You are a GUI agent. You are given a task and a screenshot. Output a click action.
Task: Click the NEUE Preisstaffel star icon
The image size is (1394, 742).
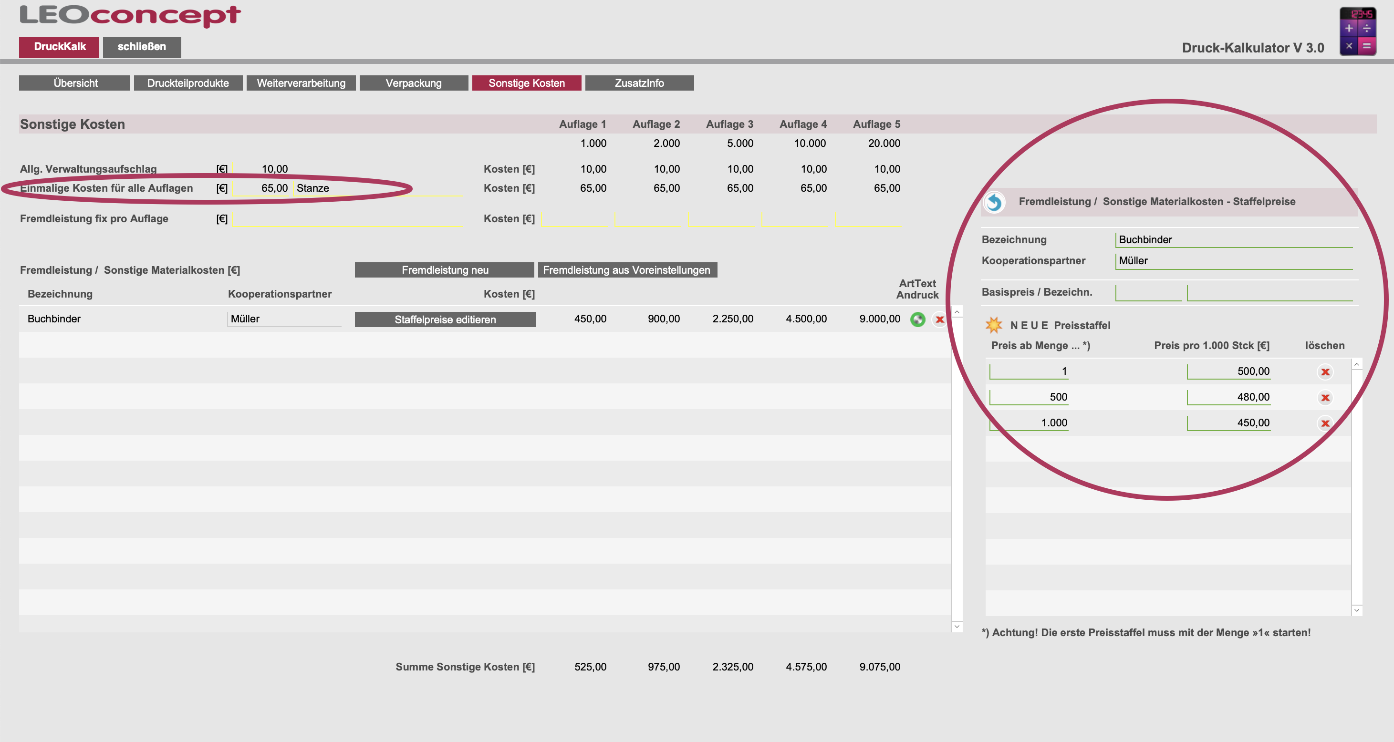[994, 325]
